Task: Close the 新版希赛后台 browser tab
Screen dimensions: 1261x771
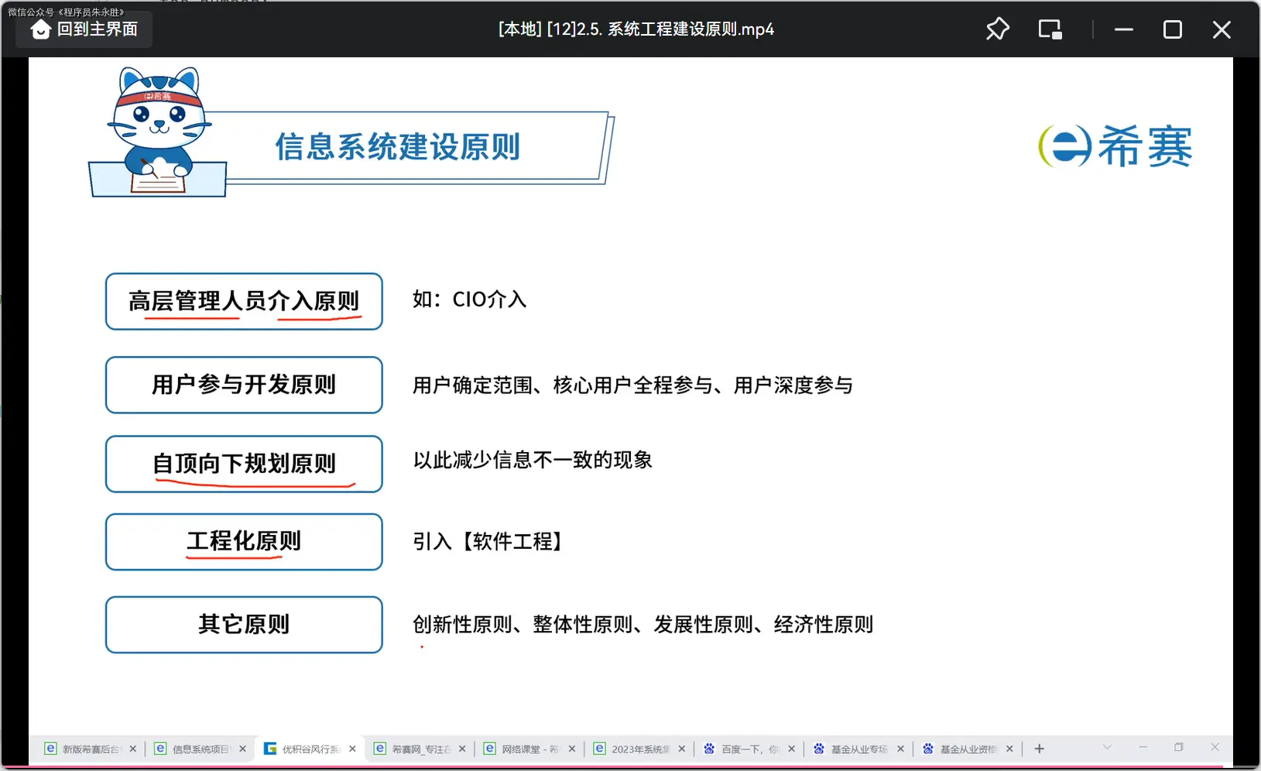Action: [x=133, y=749]
